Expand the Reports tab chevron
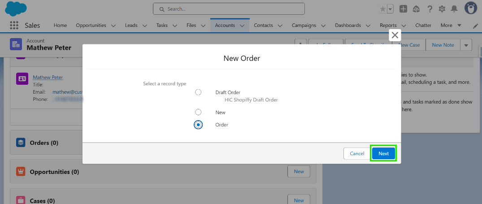Image resolution: width=482 pixels, height=204 pixels. [404, 26]
